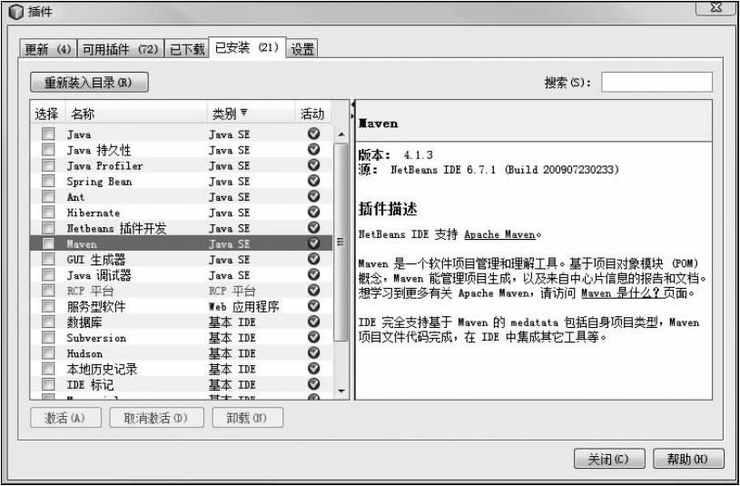The height and width of the screenshot is (486, 740).
Task: Open the 设置 tab
Action: click(302, 49)
